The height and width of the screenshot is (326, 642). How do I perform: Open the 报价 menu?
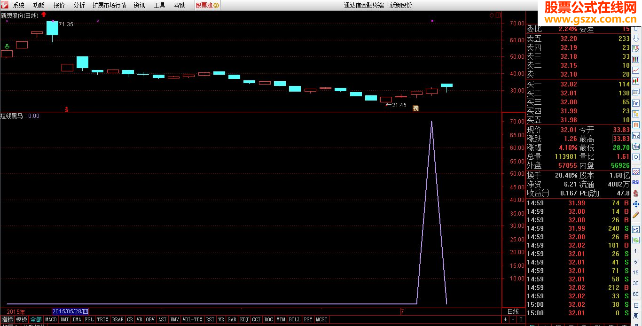point(59,5)
